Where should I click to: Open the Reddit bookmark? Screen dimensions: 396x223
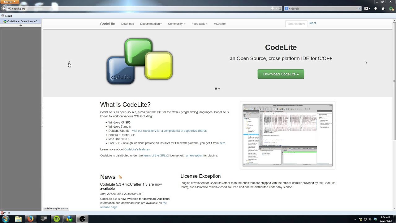pos(6,16)
